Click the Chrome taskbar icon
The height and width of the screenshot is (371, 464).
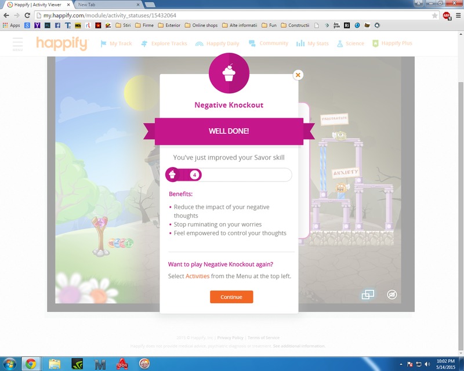click(31, 364)
